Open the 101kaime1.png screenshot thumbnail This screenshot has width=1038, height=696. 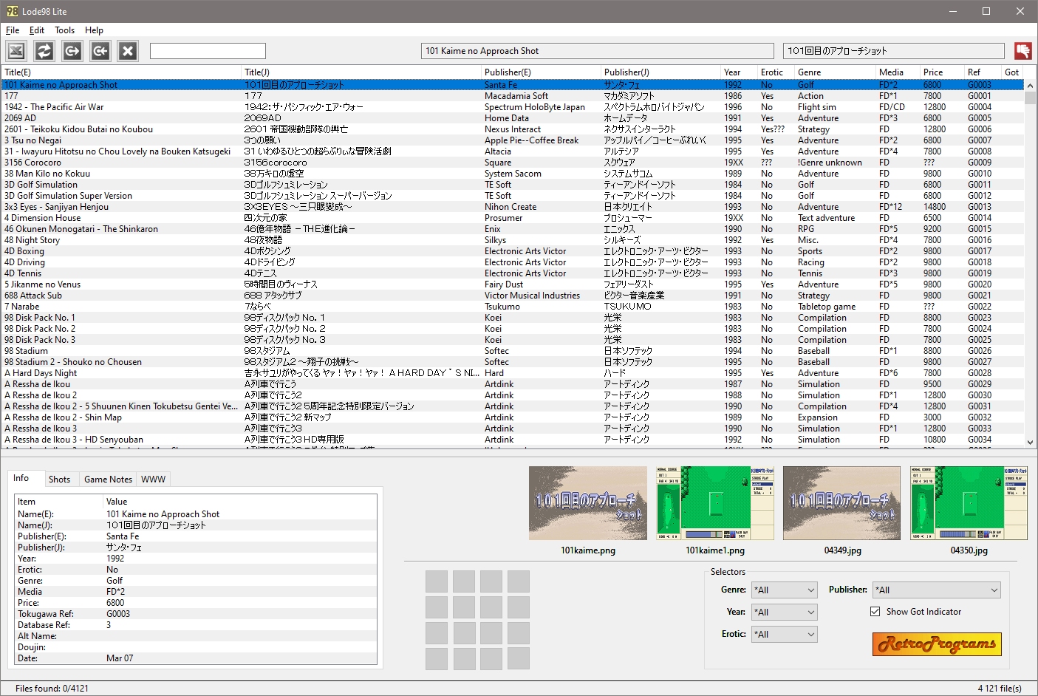[714, 503]
